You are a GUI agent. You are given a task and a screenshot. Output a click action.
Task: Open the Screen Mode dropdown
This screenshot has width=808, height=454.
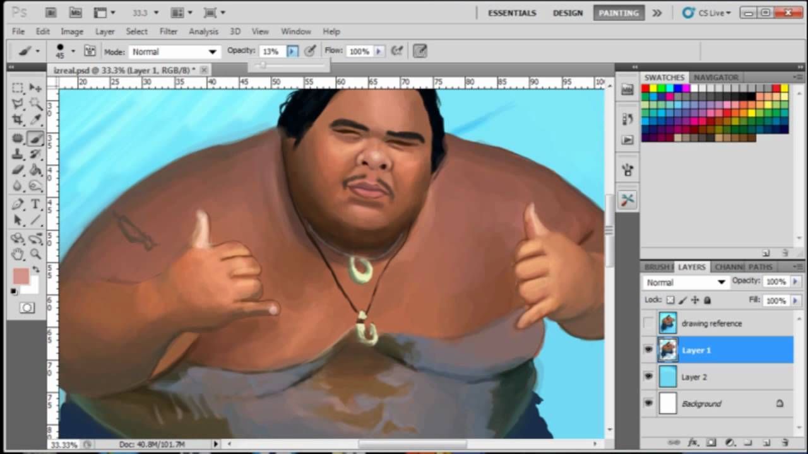[215, 13]
